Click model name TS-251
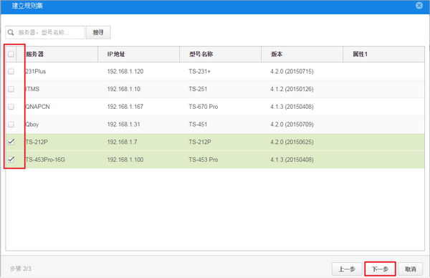 click(x=198, y=89)
